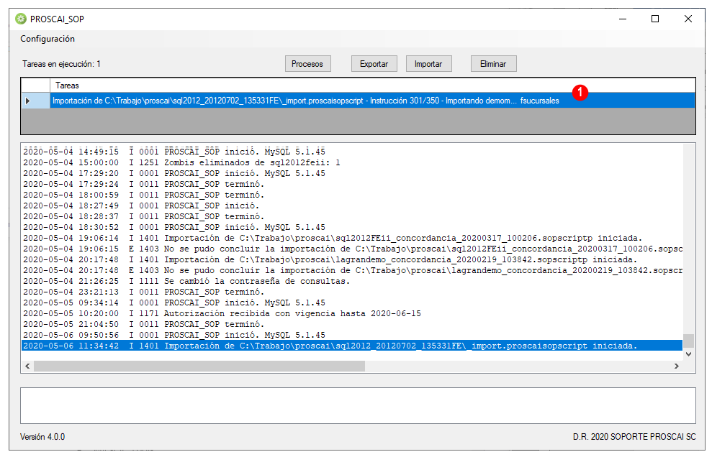Viewport: 712px width, 457px height.
Task: Click the log scroll-left arrow
Action: click(27, 366)
